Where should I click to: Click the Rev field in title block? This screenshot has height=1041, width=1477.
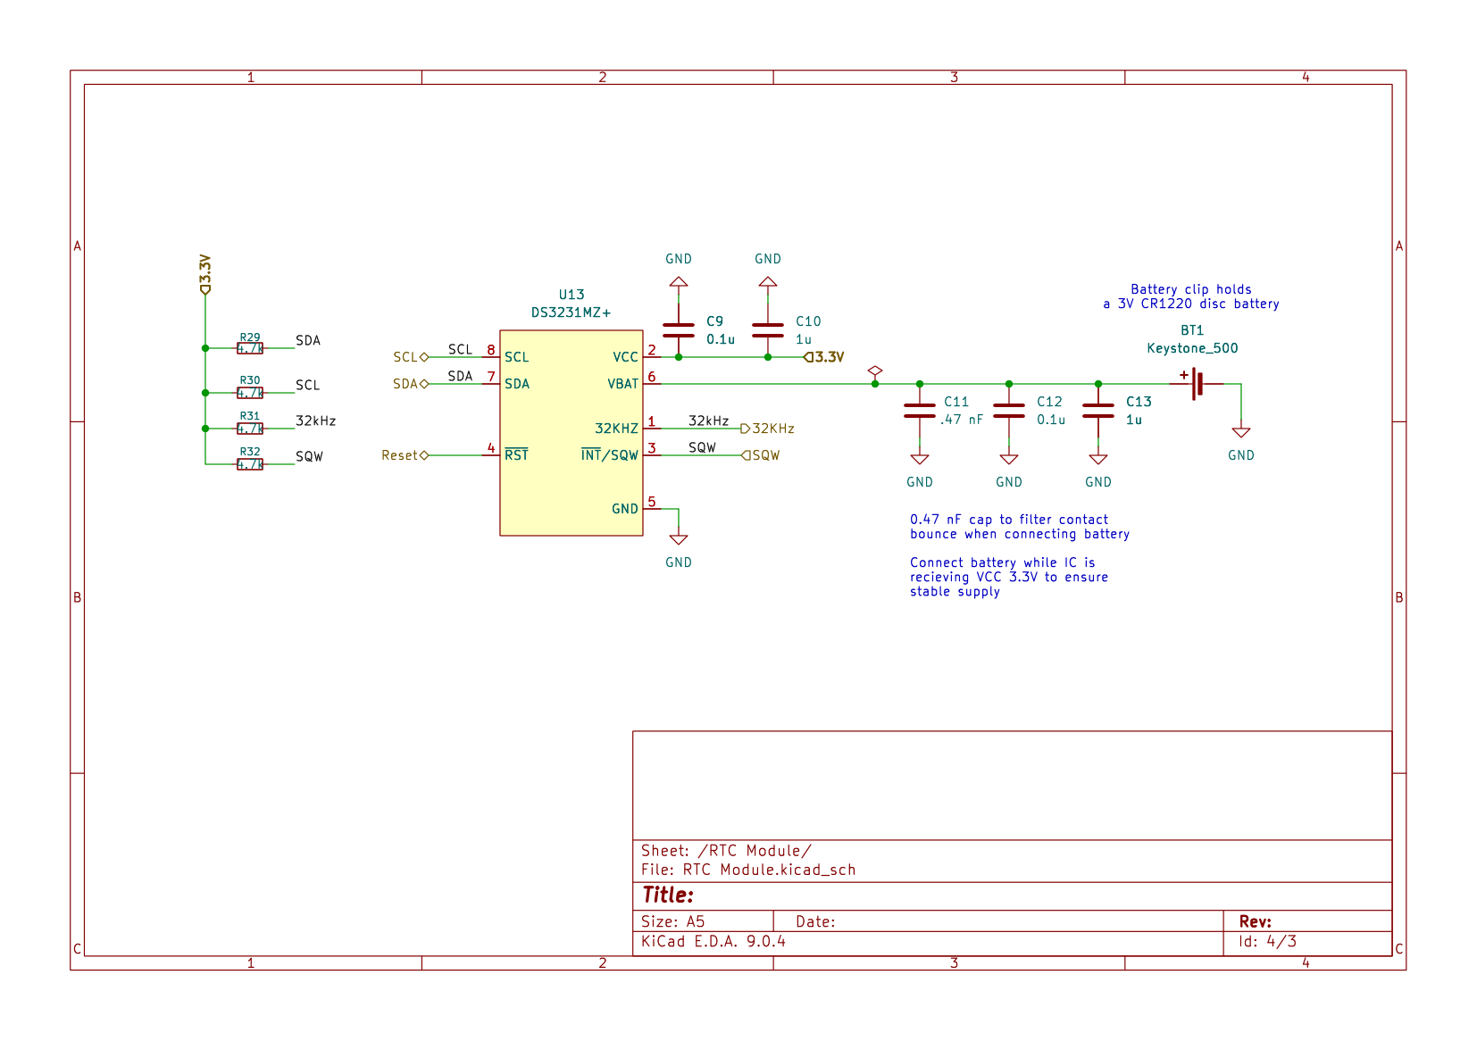[1307, 921]
